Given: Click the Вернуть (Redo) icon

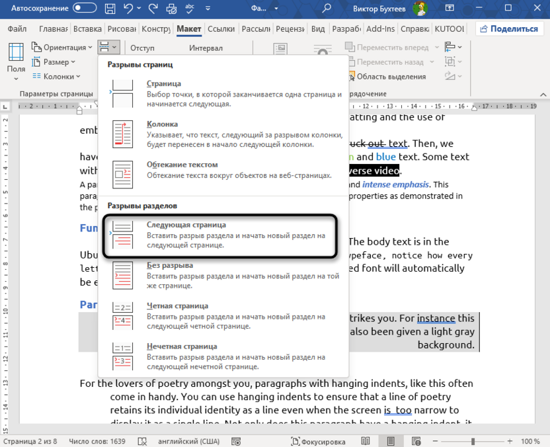Looking at the screenshot, I should pos(154,9).
